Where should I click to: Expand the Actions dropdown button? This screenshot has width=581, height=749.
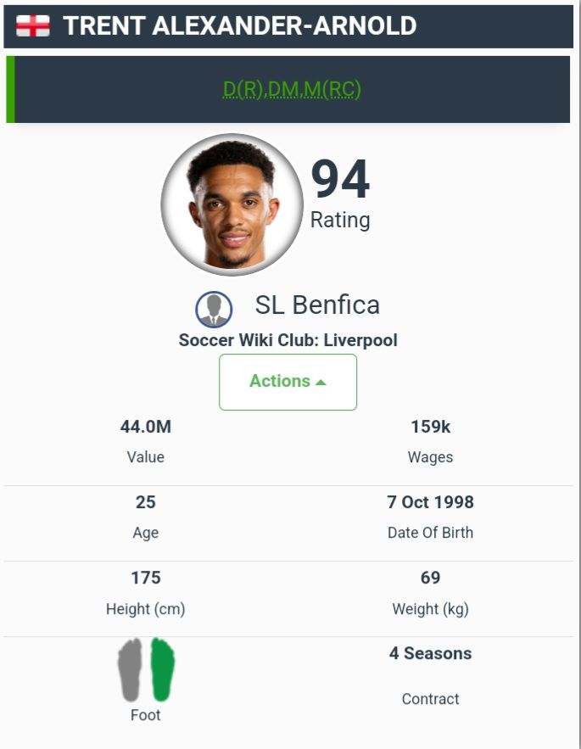pyautogui.click(x=288, y=382)
